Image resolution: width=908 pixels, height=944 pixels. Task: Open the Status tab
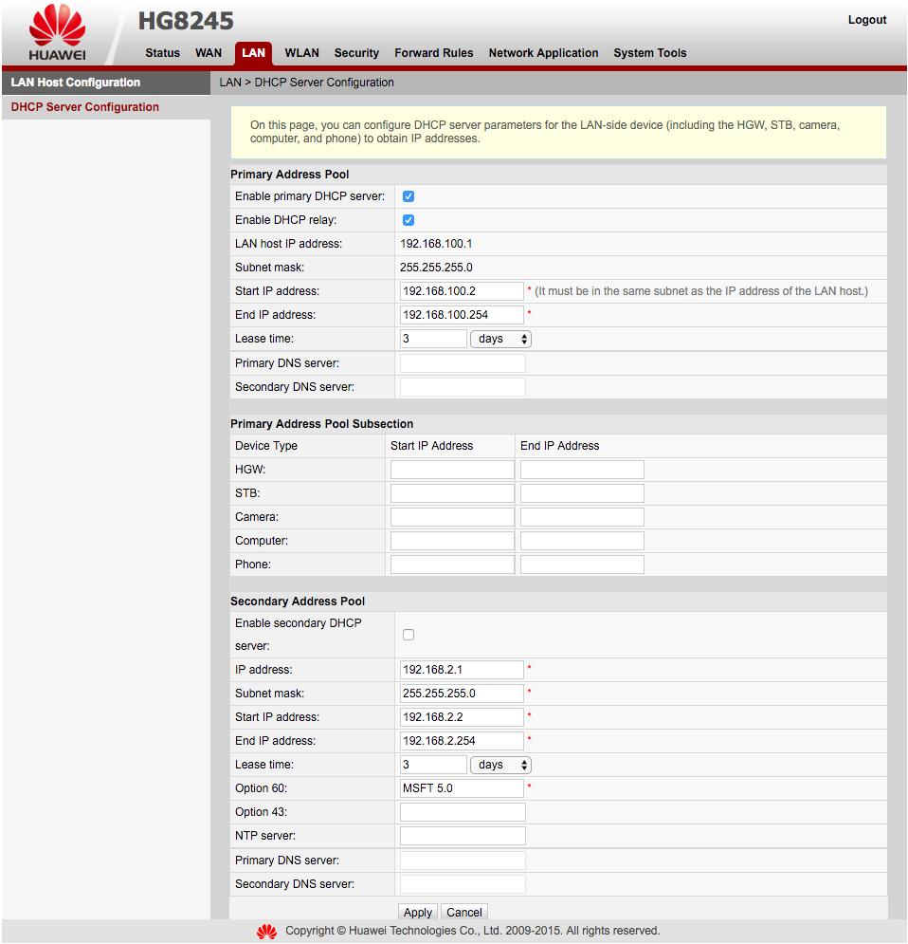(x=162, y=53)
